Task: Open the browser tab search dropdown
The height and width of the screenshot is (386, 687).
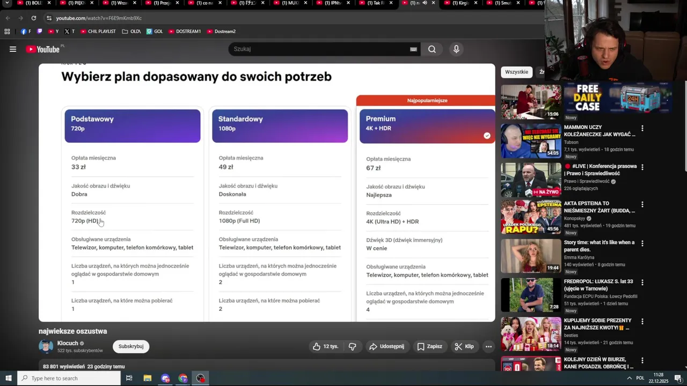Action: tap(7, 3)
